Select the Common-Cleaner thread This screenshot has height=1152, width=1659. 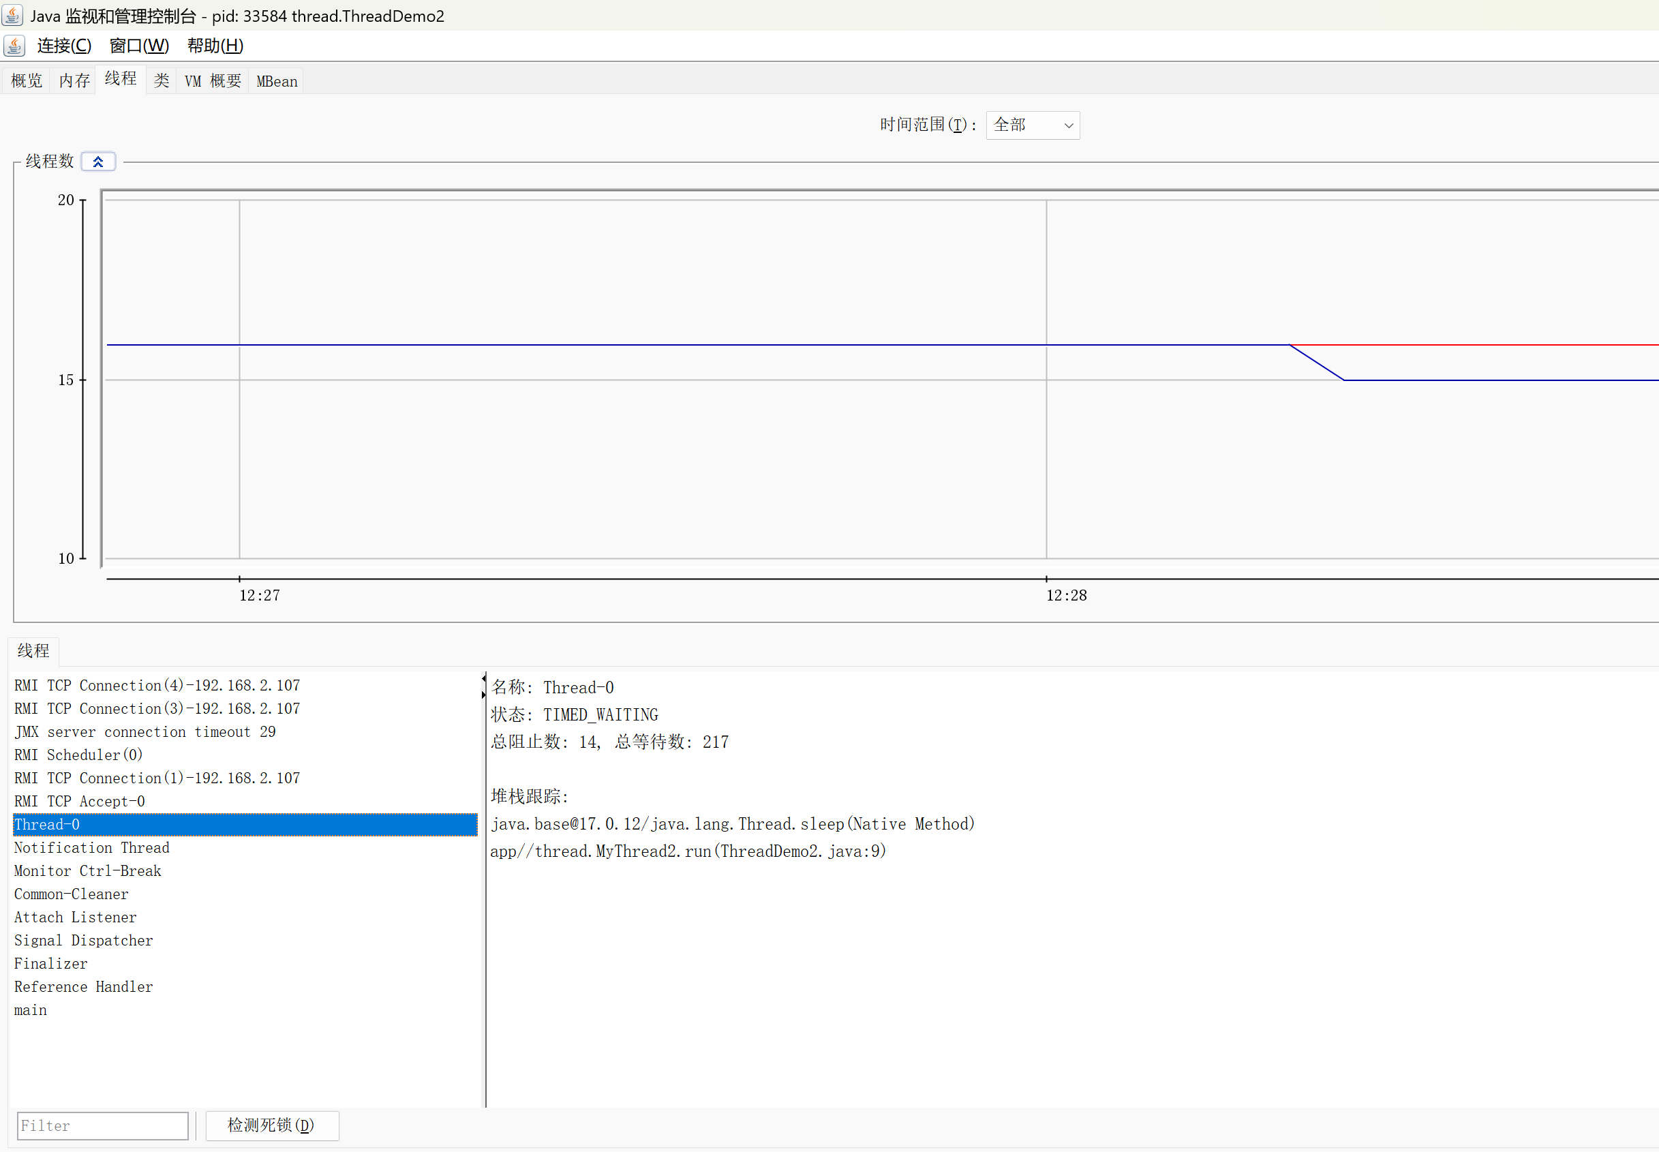pos(245,894)
